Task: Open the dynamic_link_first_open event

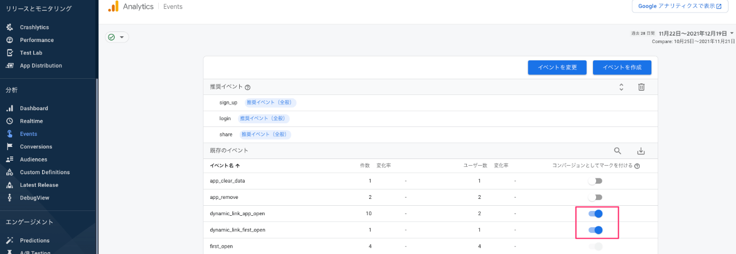Action: 237,230
